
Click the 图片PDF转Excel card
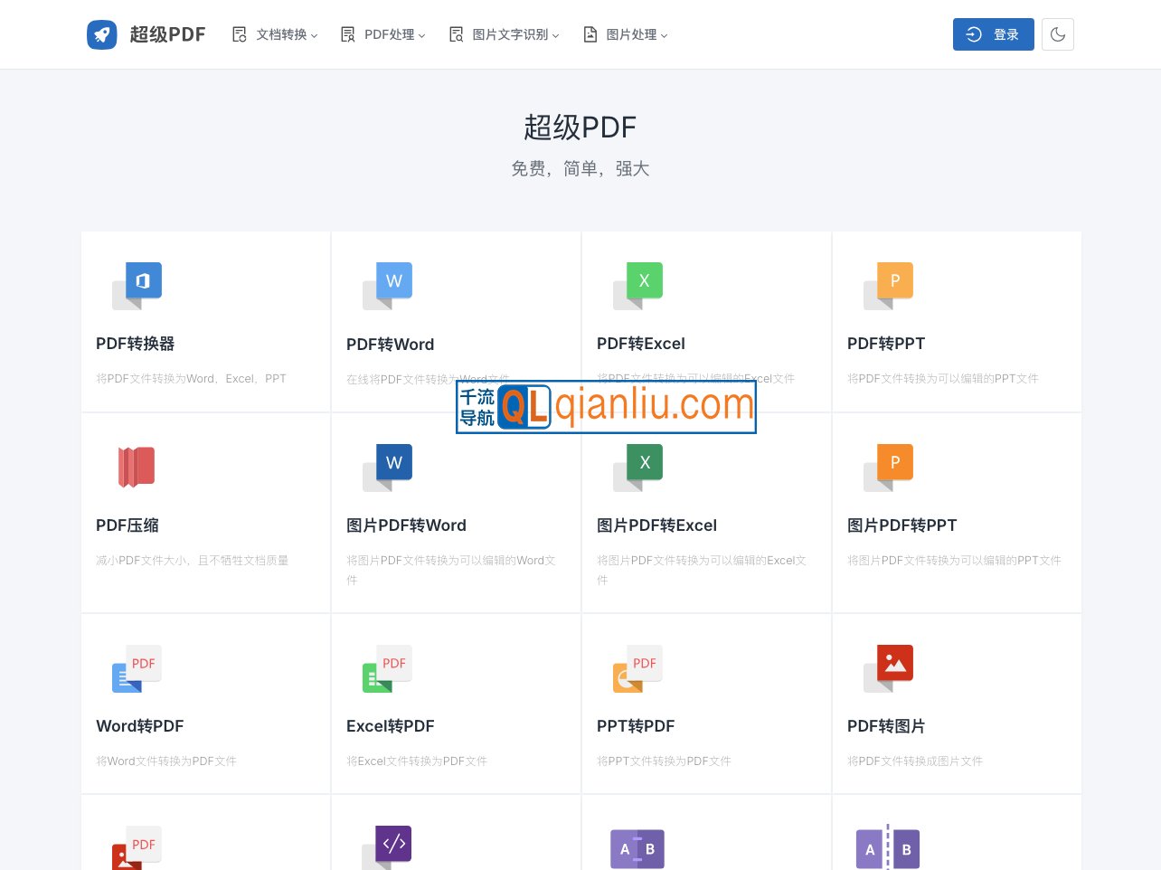pyautogui.click(x=705, y=513)
